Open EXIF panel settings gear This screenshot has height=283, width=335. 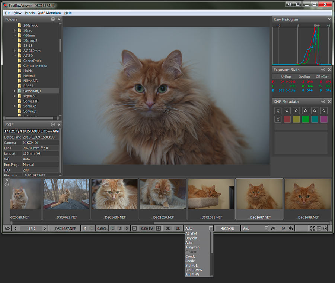(x=53, y=124)
